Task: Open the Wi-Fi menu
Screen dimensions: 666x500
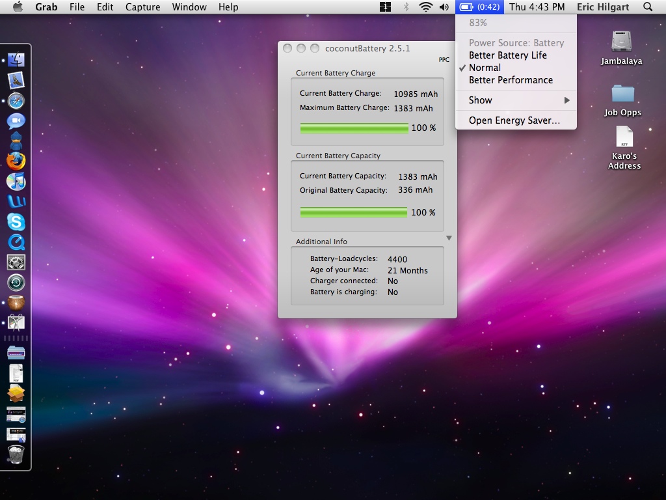Action: click(x=423, y=7)
